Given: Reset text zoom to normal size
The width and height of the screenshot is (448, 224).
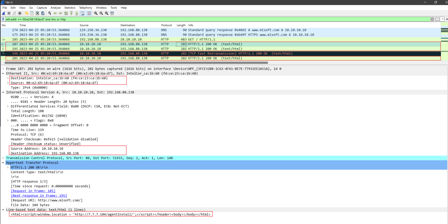Looking at the screenshot, I should pyautogui.click(x=107, y=13).
